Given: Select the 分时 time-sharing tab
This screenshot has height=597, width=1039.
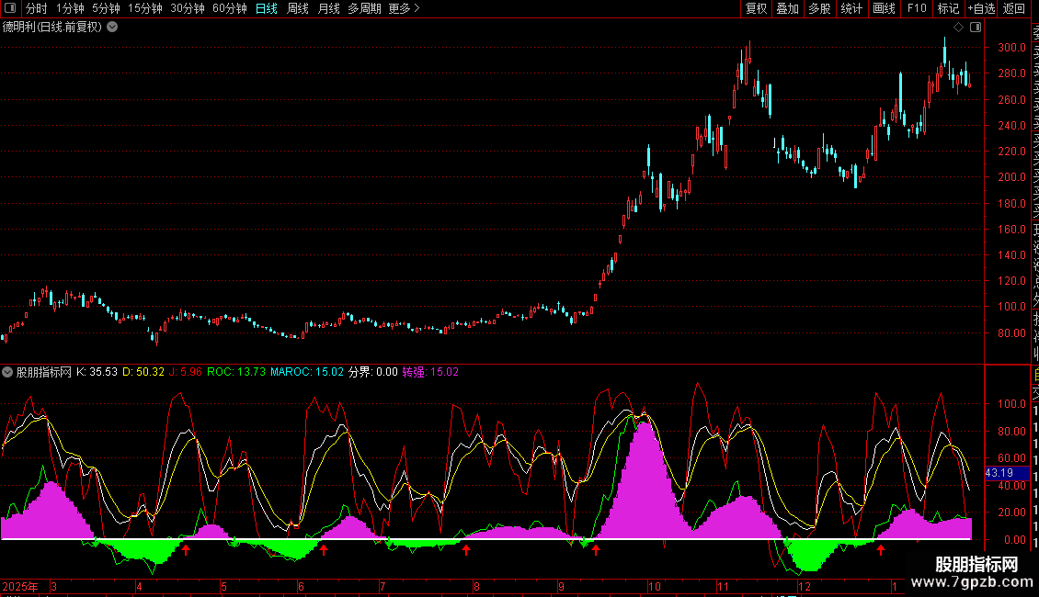Looking at the screenshot, I should click(36, 8).
